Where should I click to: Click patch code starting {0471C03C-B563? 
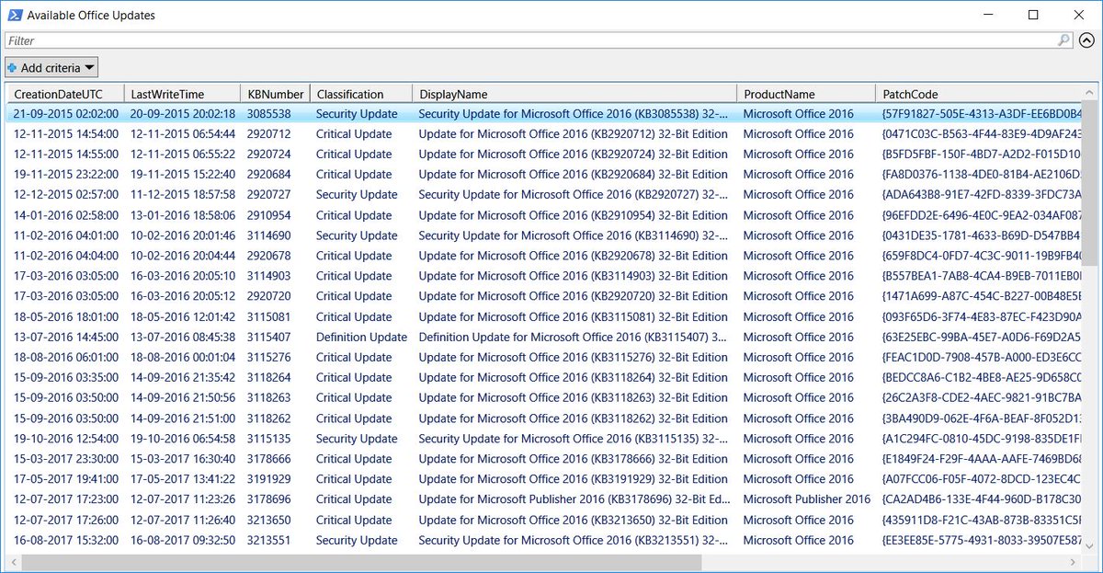point(981,134)
